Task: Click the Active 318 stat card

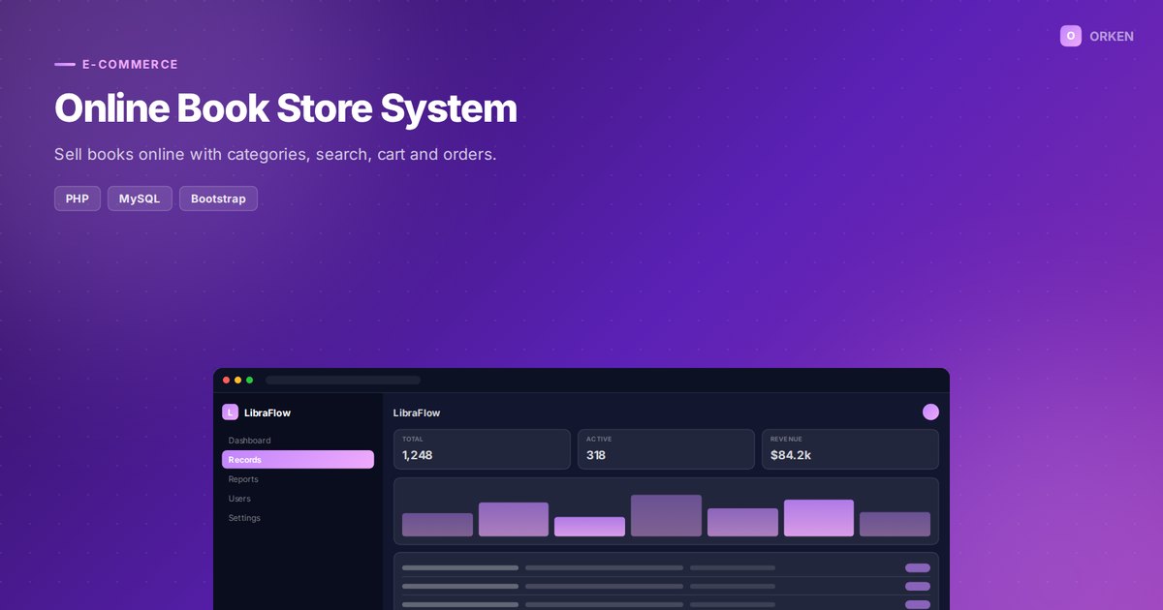Action: point(666,449)
